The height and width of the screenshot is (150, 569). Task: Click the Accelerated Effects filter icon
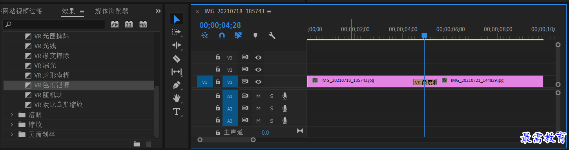coord(115,24)
